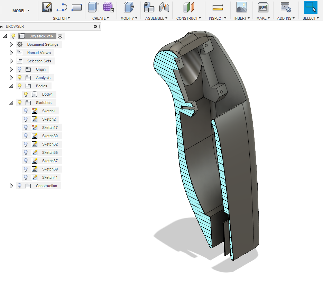Viewport: 323px width, 289px height.
Task: Open the MODEL workspace dropdown
Action: 21,11
